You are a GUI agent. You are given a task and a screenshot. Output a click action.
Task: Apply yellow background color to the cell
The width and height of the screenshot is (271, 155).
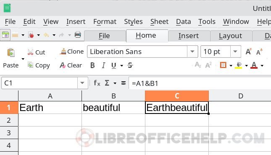tap(239, 65)
